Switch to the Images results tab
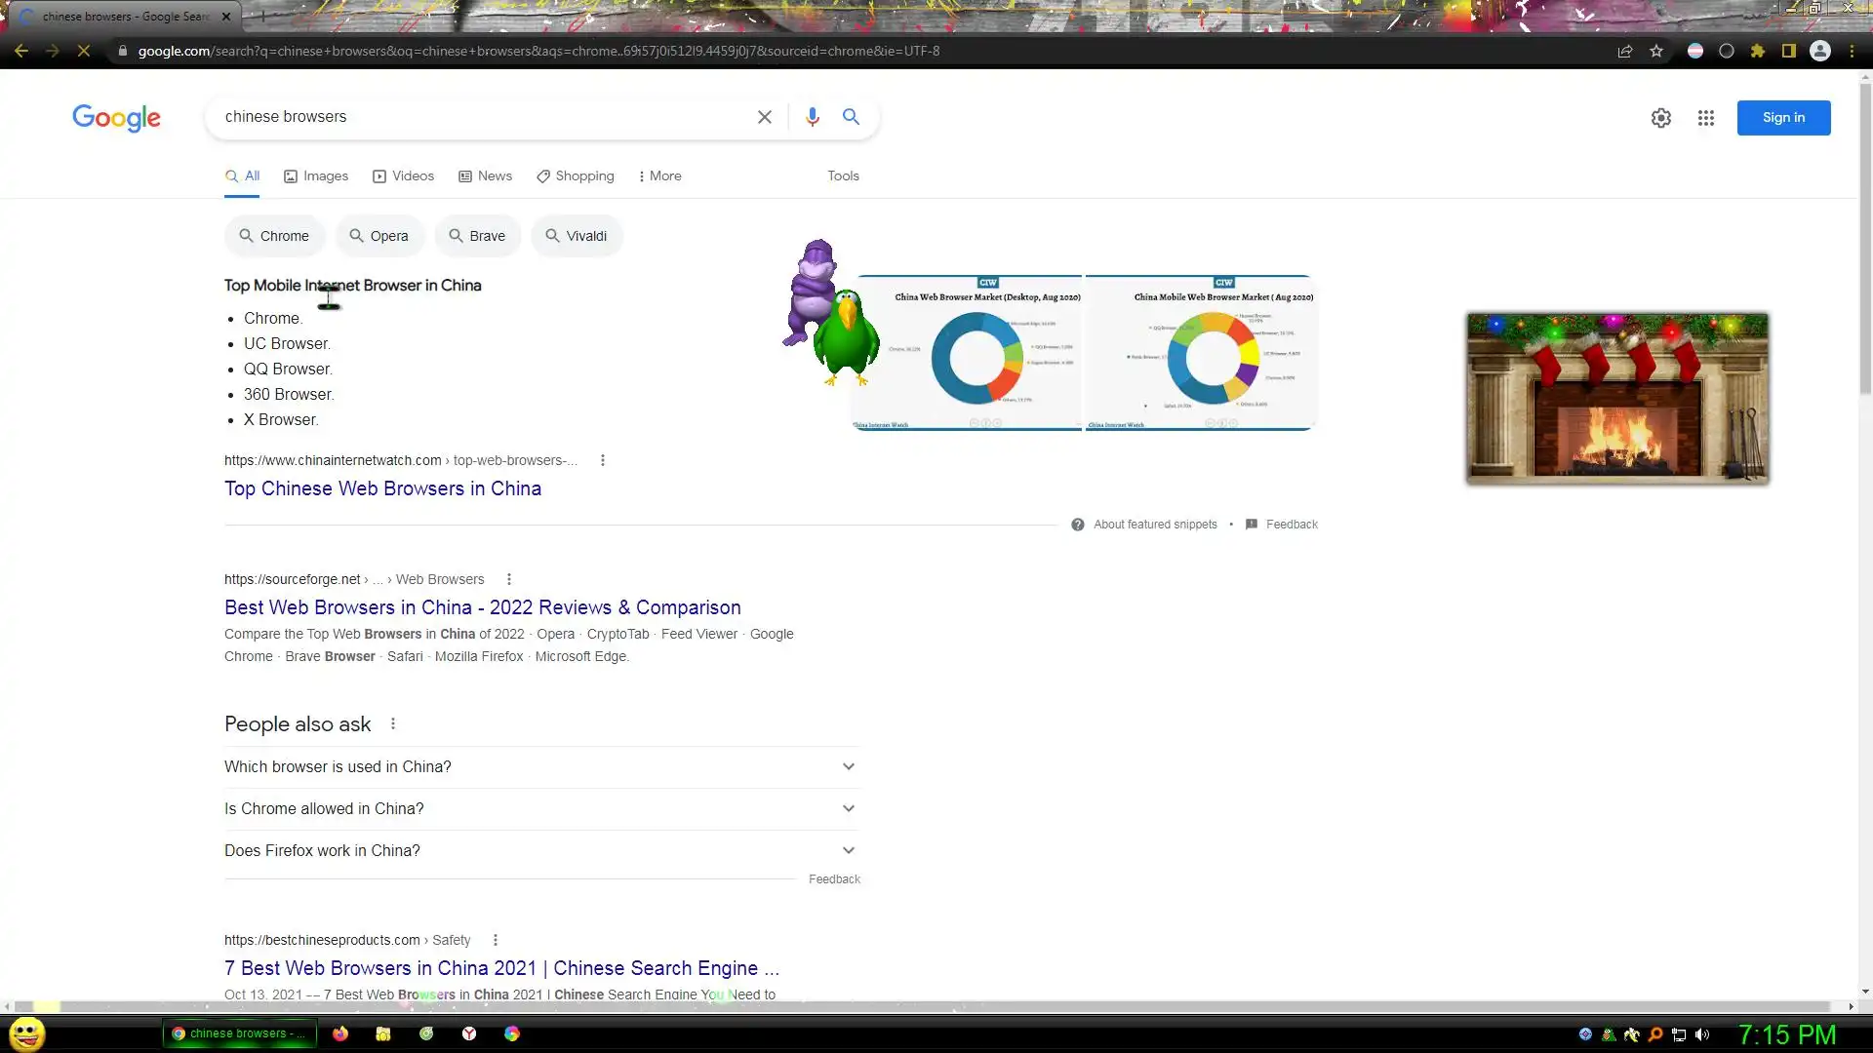 (315, 176)
